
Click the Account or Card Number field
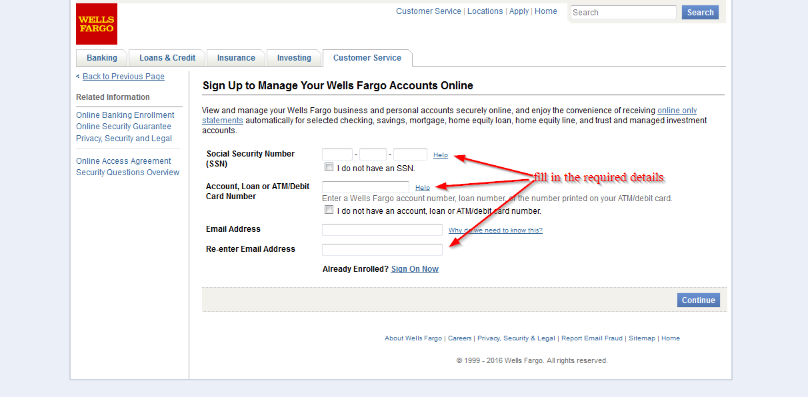point(365,187)
